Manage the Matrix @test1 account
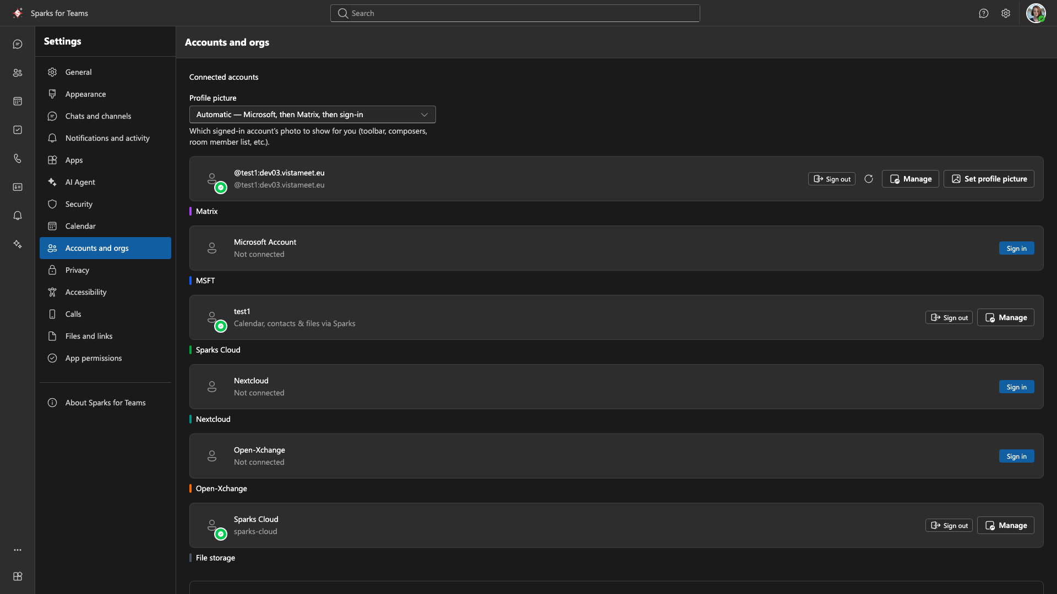Screen dimensions: 1057x594 point(910,179)
